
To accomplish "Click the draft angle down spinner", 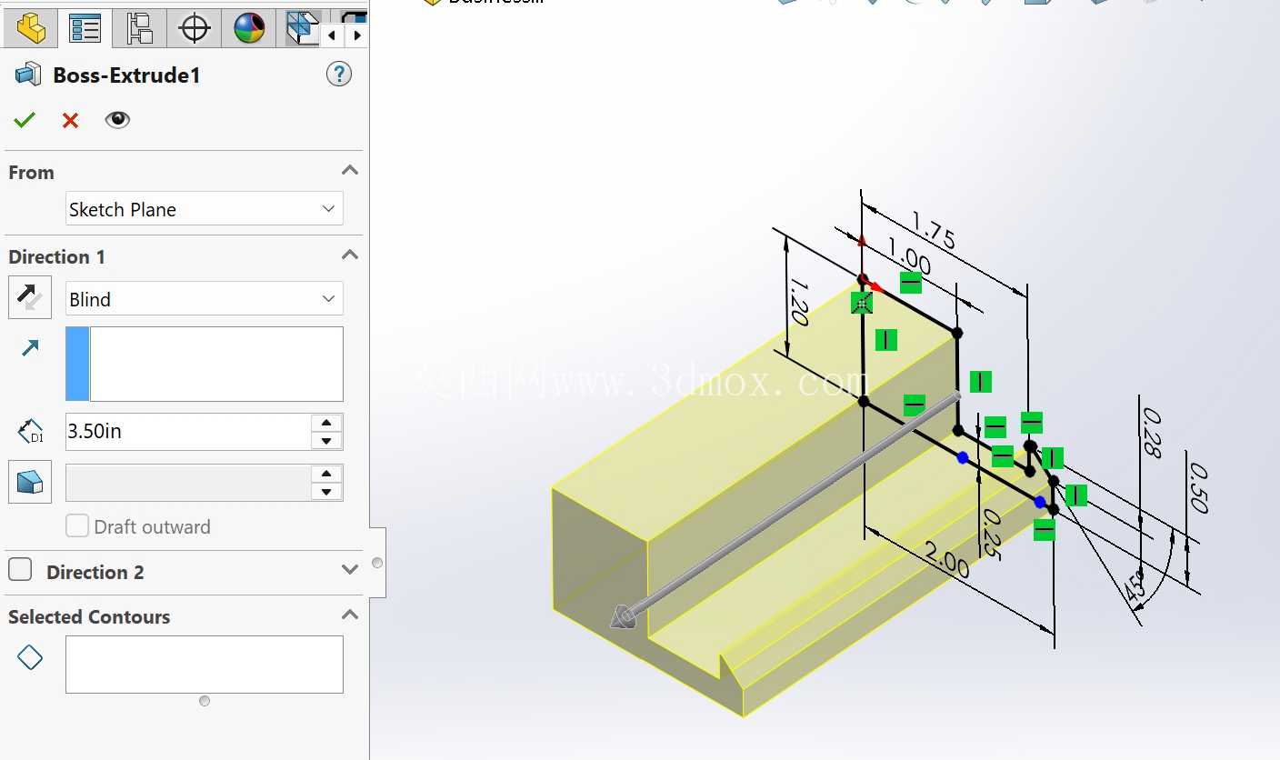I will (326, 492).
